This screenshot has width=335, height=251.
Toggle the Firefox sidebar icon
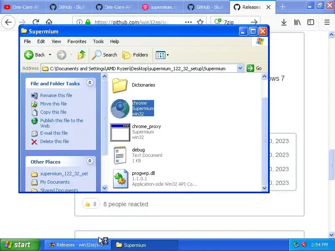(x=310, y=22)
